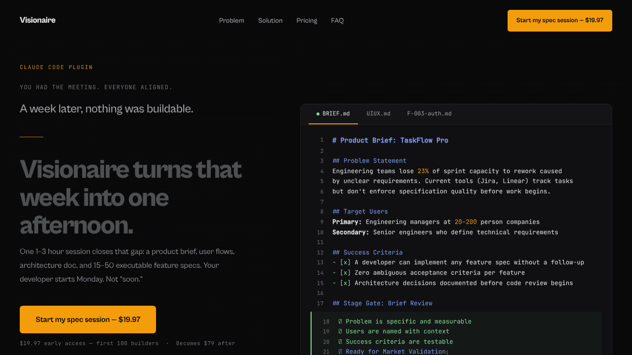This screenshot has width=632, height=355.
Task: Click line number 17 in the editor
Action: click(320, 303)
